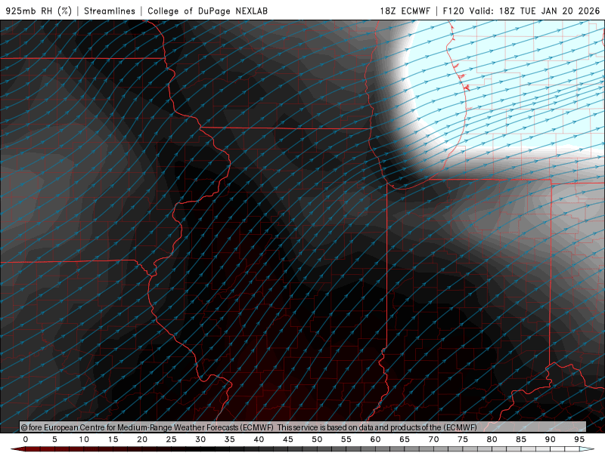The width and height of the screenshot is (605, 453).
Task: Click the '15' label on the color scale
Action: [x=113, y=439]
